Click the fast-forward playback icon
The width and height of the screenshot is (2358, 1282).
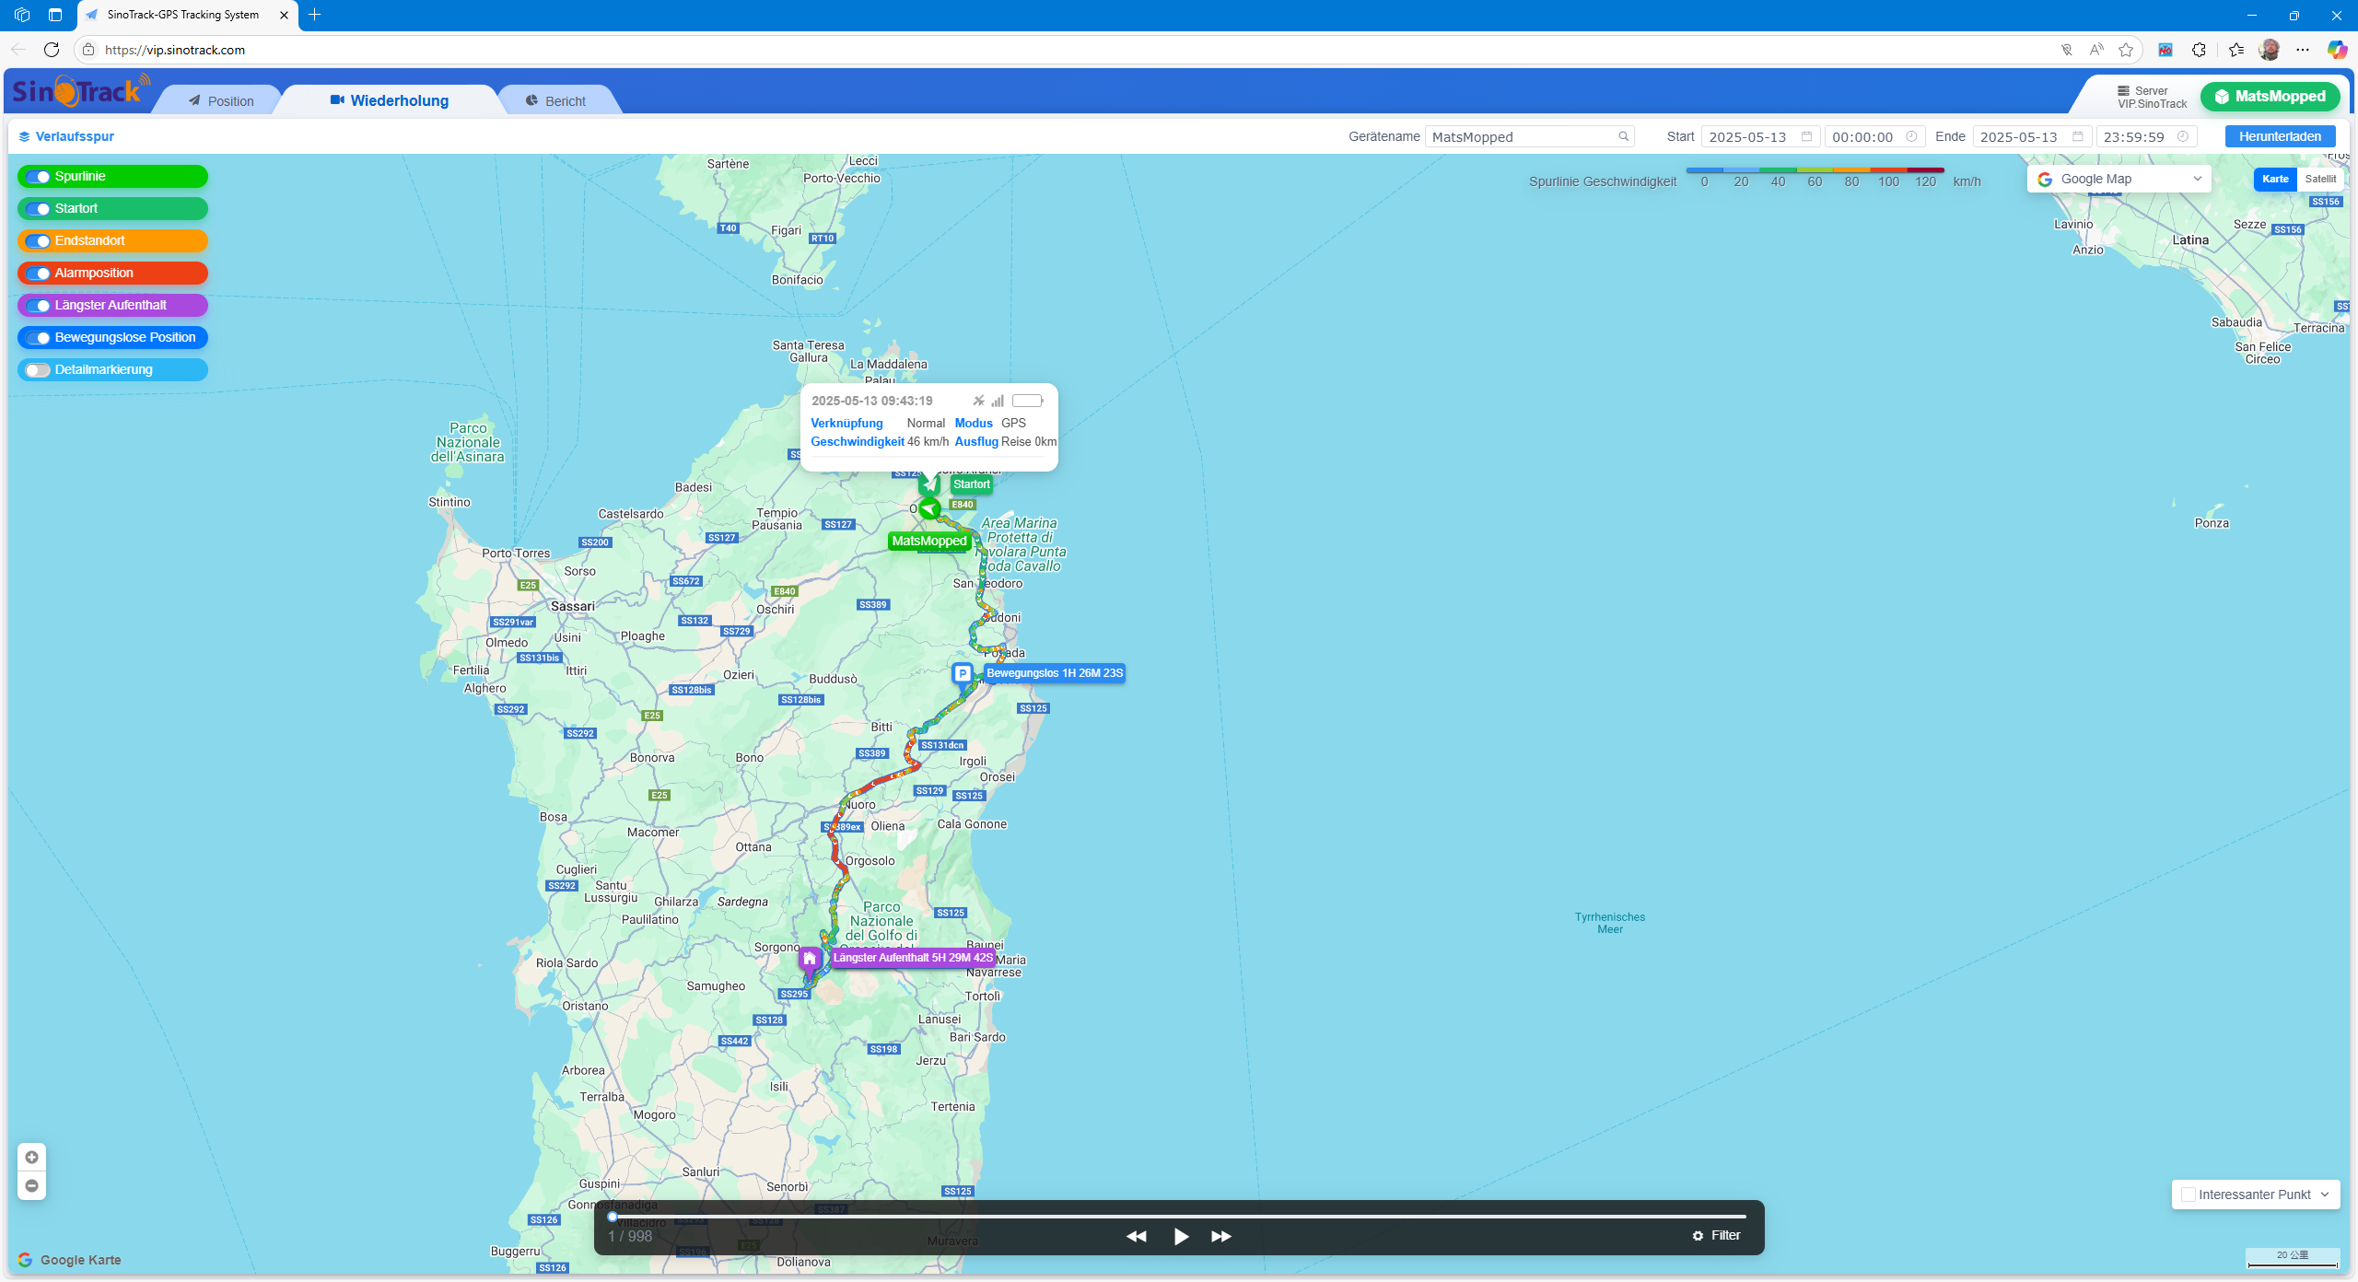tap(1221, 1236)
